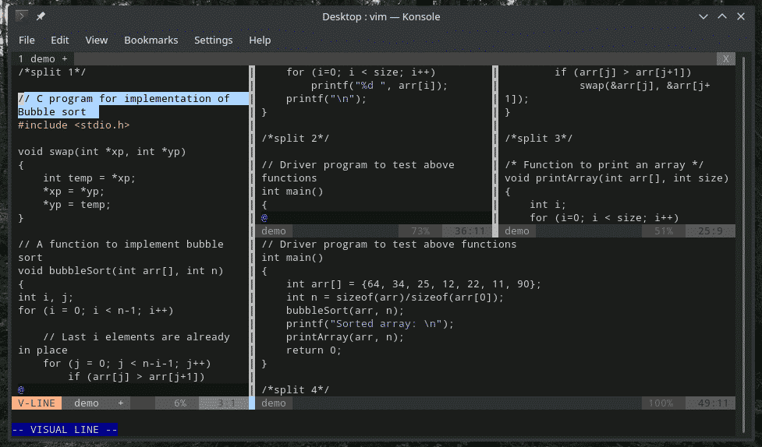Click '/* Function to print an array */' comment

(x=604, y=165)
